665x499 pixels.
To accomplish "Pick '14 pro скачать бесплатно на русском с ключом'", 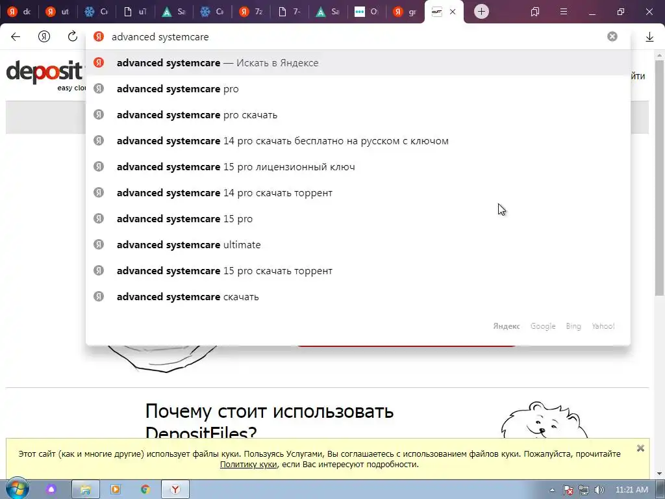I will [358, 141].
